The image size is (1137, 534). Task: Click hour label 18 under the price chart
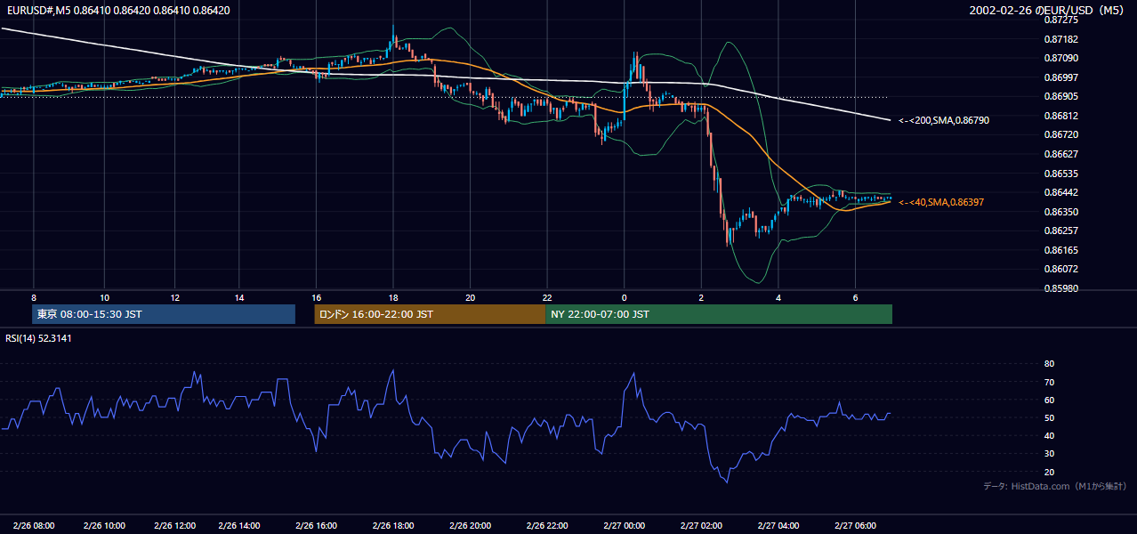point(393,297)
